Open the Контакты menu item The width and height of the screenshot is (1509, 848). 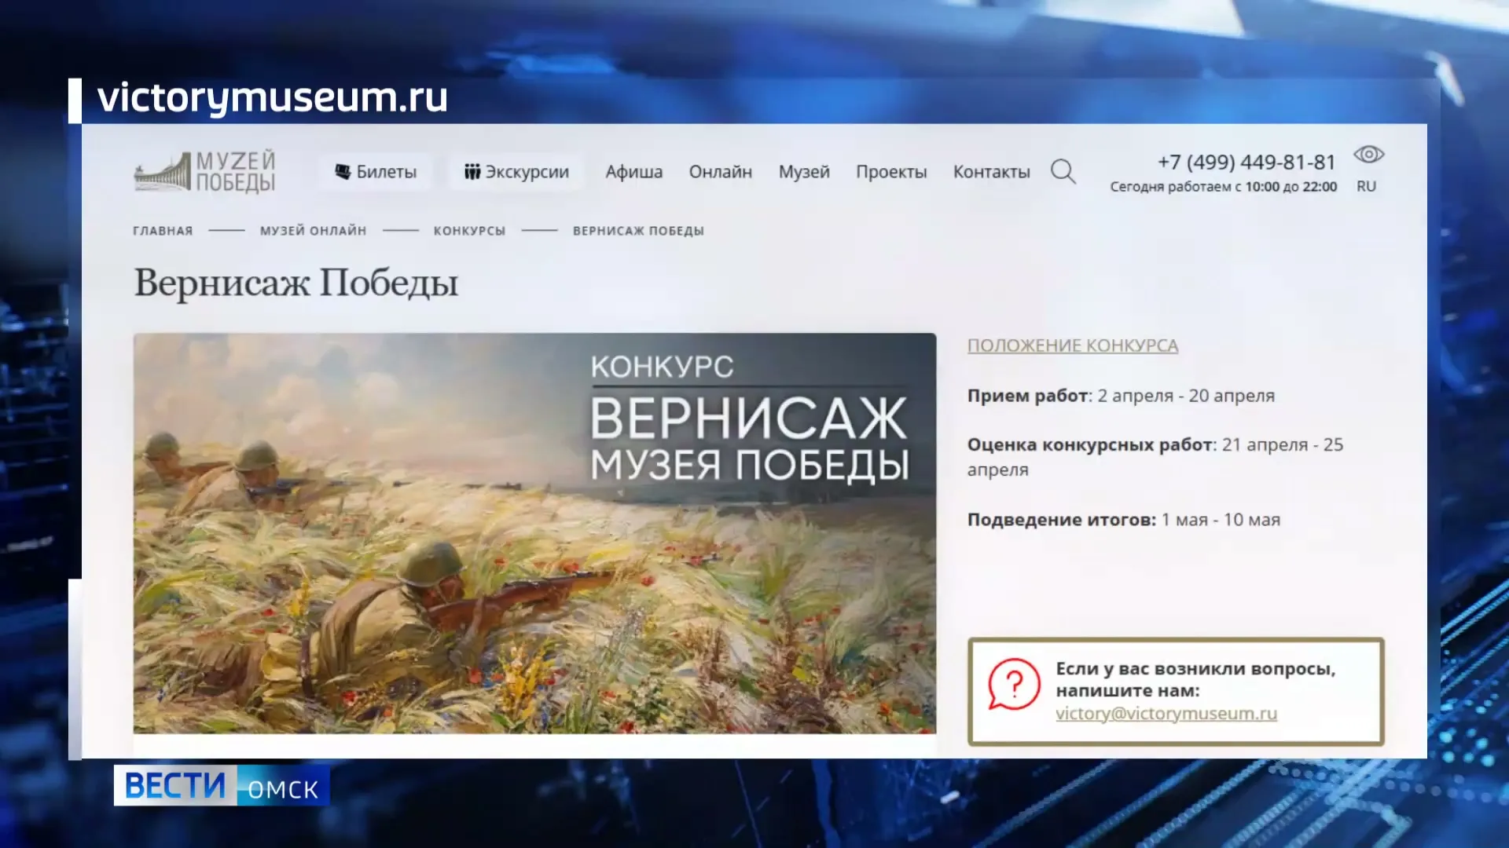click(991, 172)
